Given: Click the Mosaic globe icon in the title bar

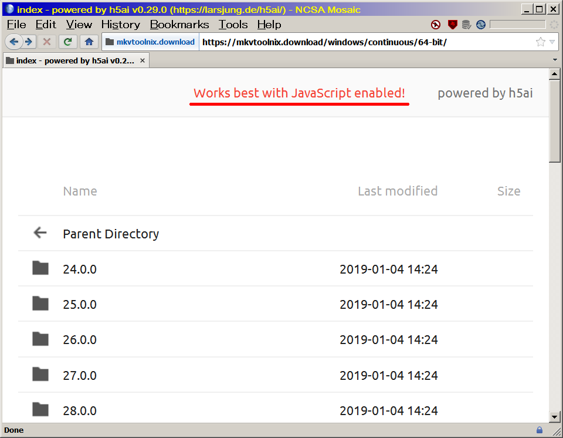Looking at the screenshot, I should click(x=9, y=9).
